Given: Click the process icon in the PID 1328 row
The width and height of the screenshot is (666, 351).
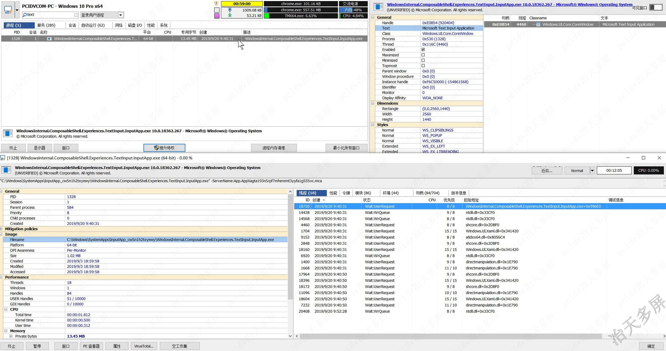Looking at the screenshot, I should point(49,39).
